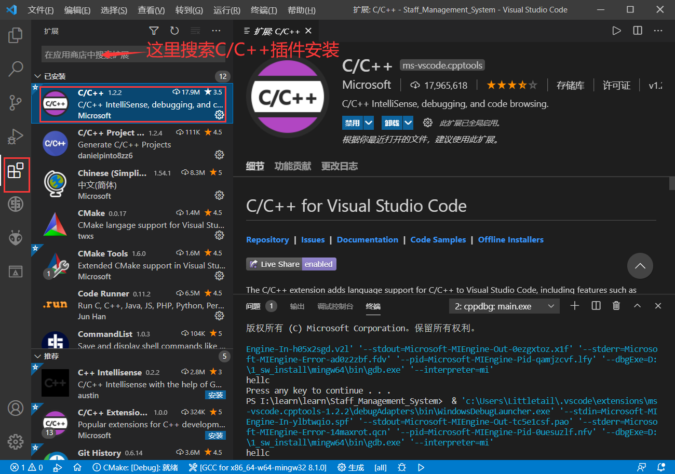Click the GCC for x86_64-w64-mingw32 kit entry
The height and width of the screenshot is (474, 675).
[257, 467]
